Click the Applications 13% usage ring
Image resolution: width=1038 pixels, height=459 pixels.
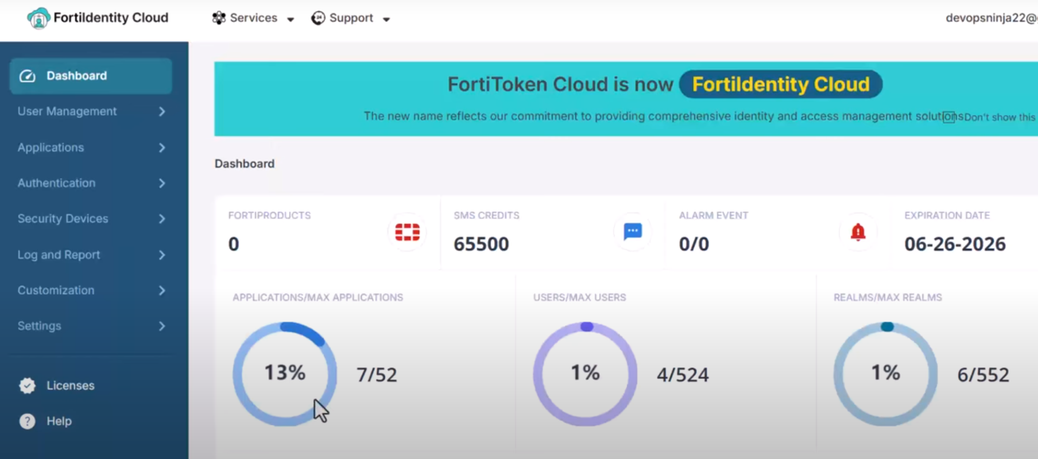tap(285, 374)
